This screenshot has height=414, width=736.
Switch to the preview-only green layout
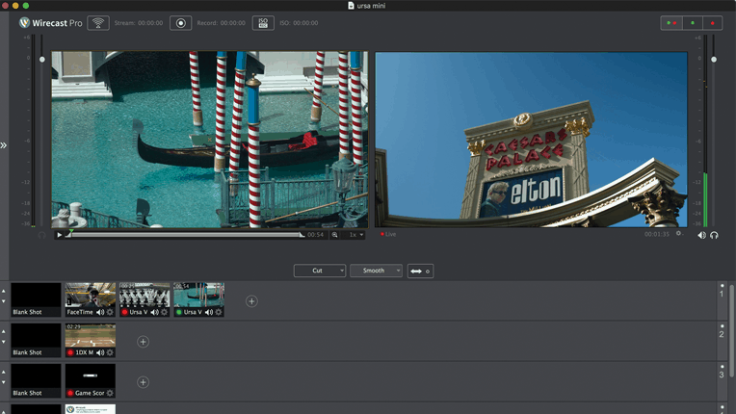click(693, 23)
